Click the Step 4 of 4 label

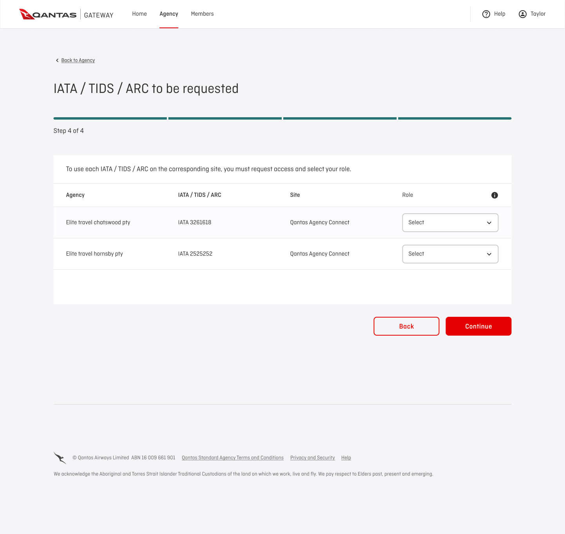(69, 131)
